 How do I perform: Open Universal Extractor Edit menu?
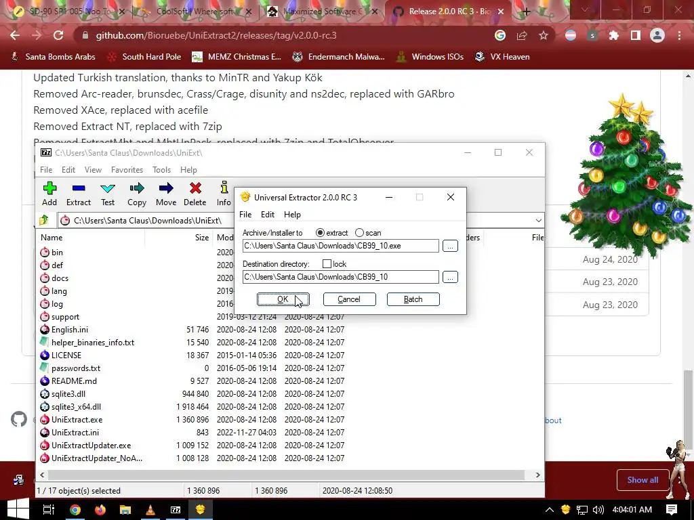pyautogui.click(x=267, y=215)
